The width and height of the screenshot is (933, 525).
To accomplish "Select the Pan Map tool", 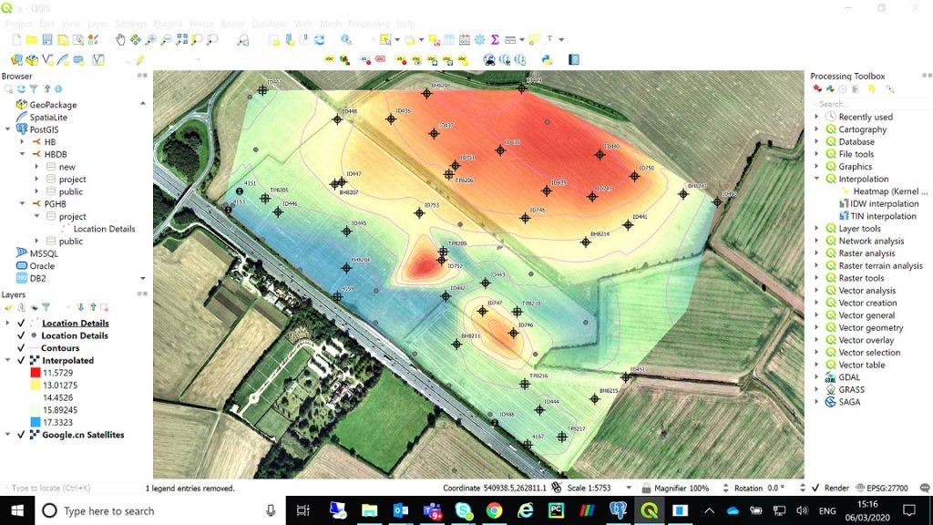I will coord(121,39).
